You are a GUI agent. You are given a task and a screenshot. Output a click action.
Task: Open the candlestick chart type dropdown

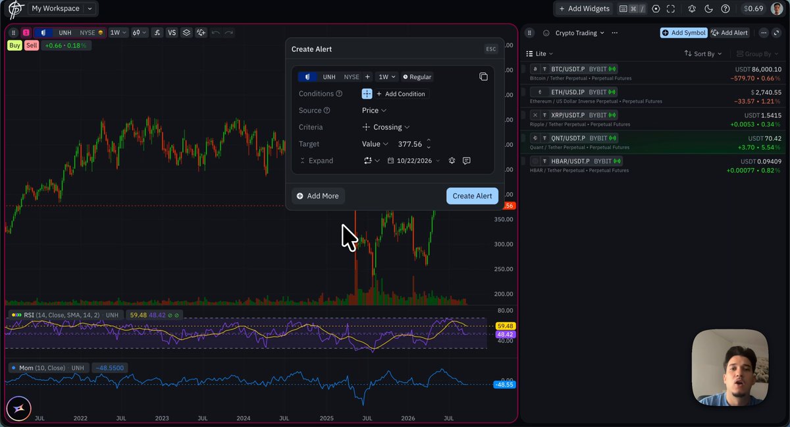(139, 32)
